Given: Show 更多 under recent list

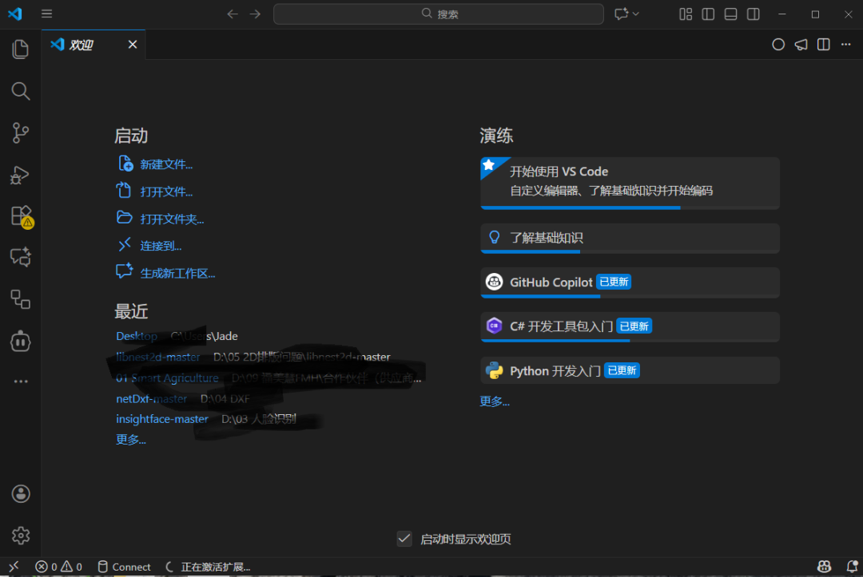Looking at the screenshot, I should click(x=131, y=440).
